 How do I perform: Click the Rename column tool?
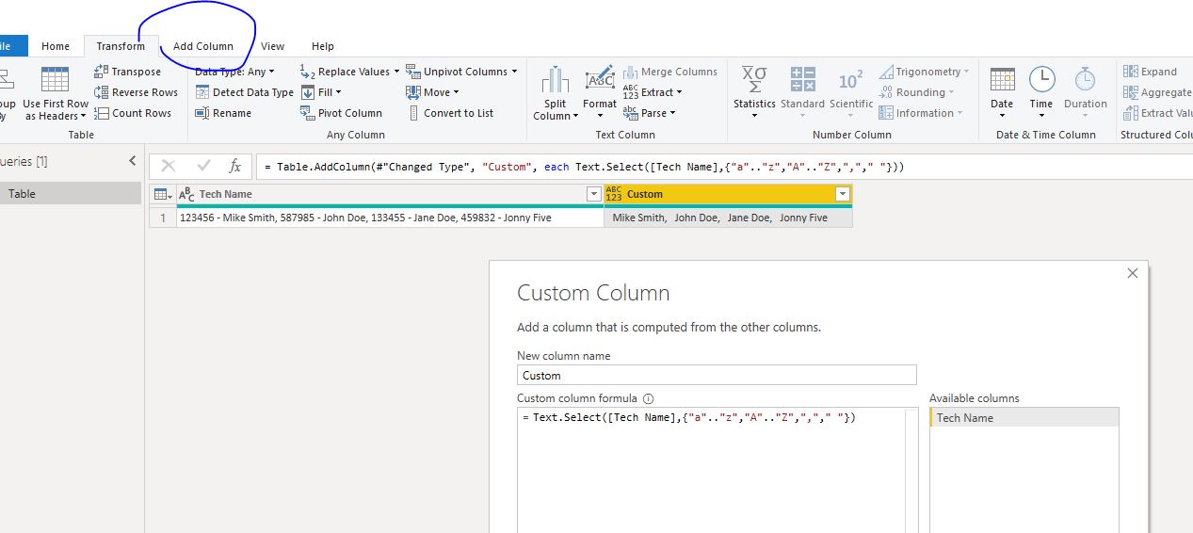[x=224, y=113]
